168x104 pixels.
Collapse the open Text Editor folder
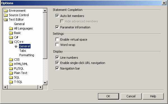6,19
